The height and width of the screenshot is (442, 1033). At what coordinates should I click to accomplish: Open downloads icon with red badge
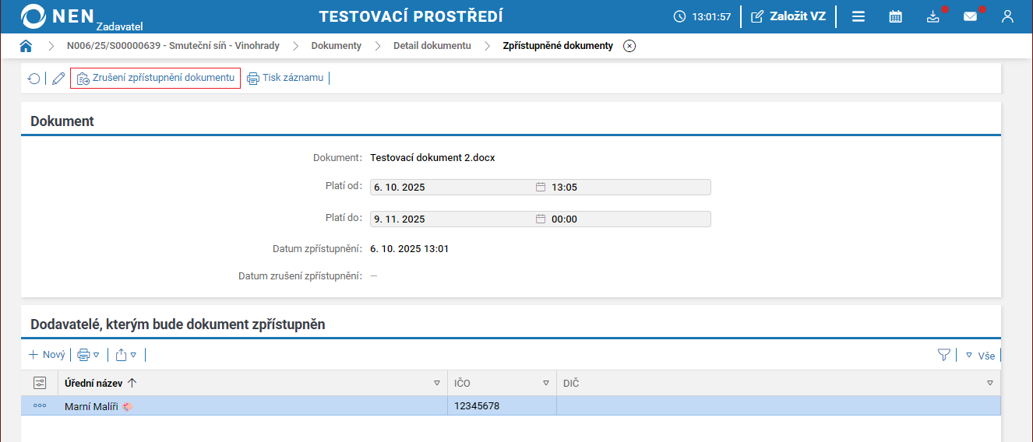point(933,16)
